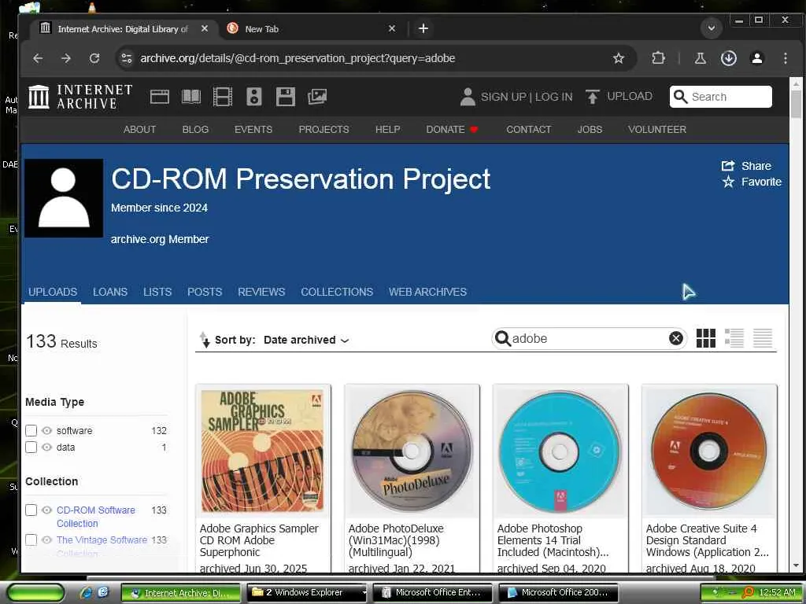
Task: Hide CD-ROM Software Collection via eye icon
Action: coord(46,510)
